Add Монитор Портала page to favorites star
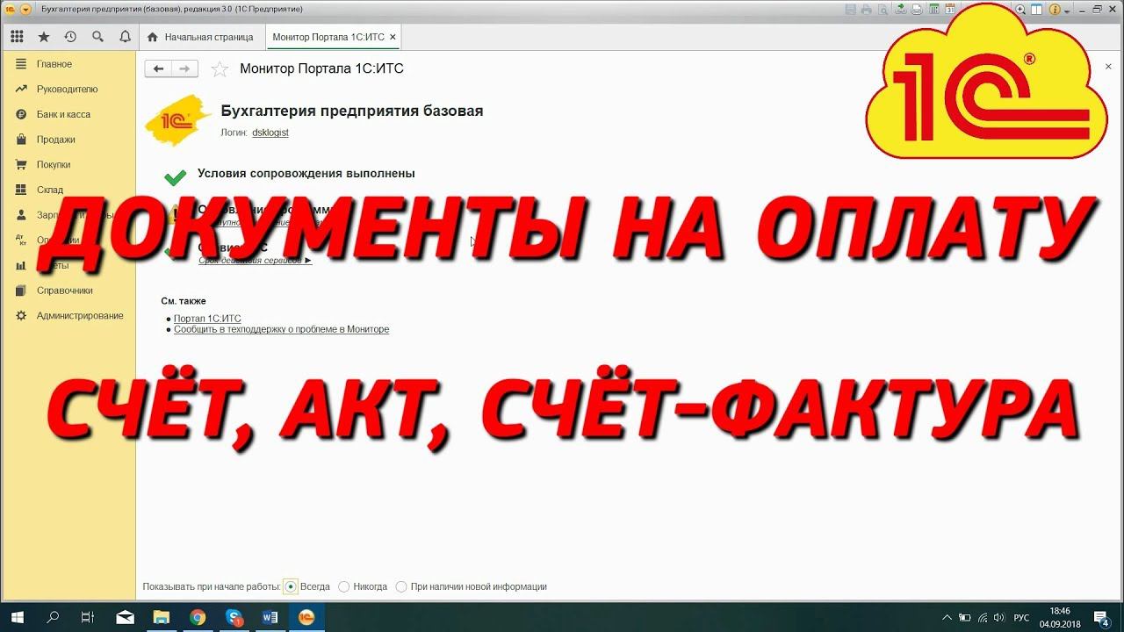1124x632 pixels. click(x=220, y=68)
